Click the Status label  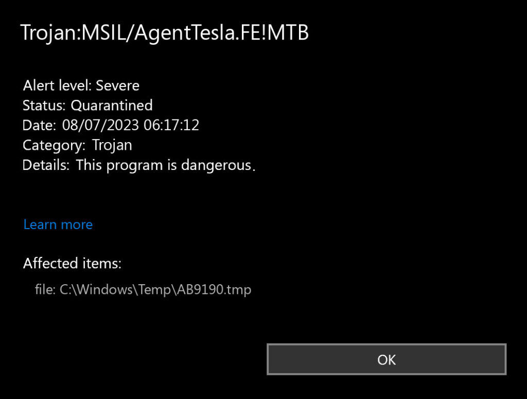pyautogui.click(x=44, y=106)
